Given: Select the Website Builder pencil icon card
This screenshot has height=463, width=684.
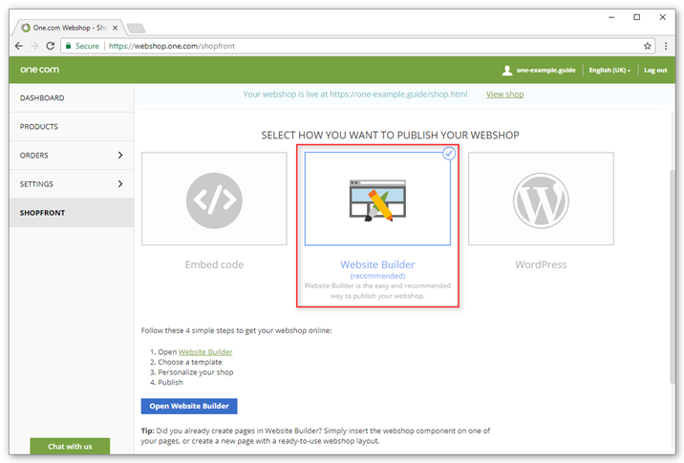Looking at the screenshot, I should click(x=377, y=199).
